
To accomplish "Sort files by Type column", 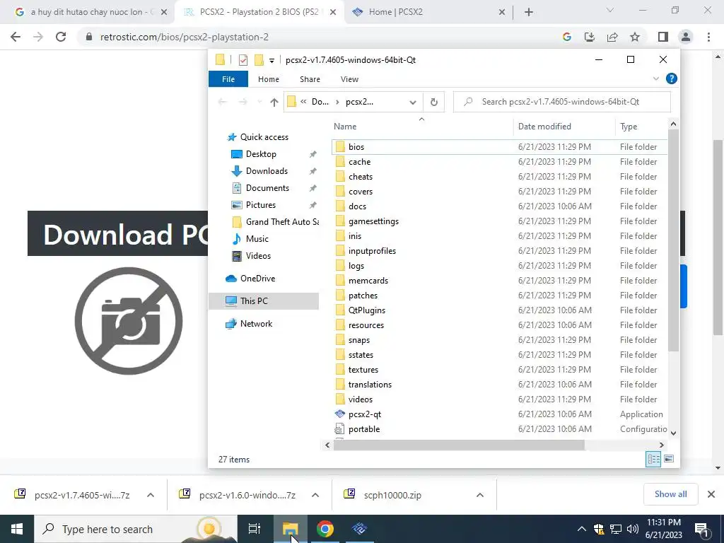I will click(x=641, y=127).
